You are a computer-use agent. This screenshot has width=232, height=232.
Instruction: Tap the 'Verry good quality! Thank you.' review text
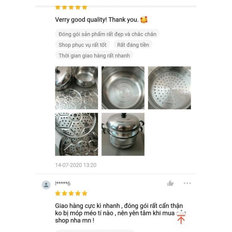click(x=97, y=20)
